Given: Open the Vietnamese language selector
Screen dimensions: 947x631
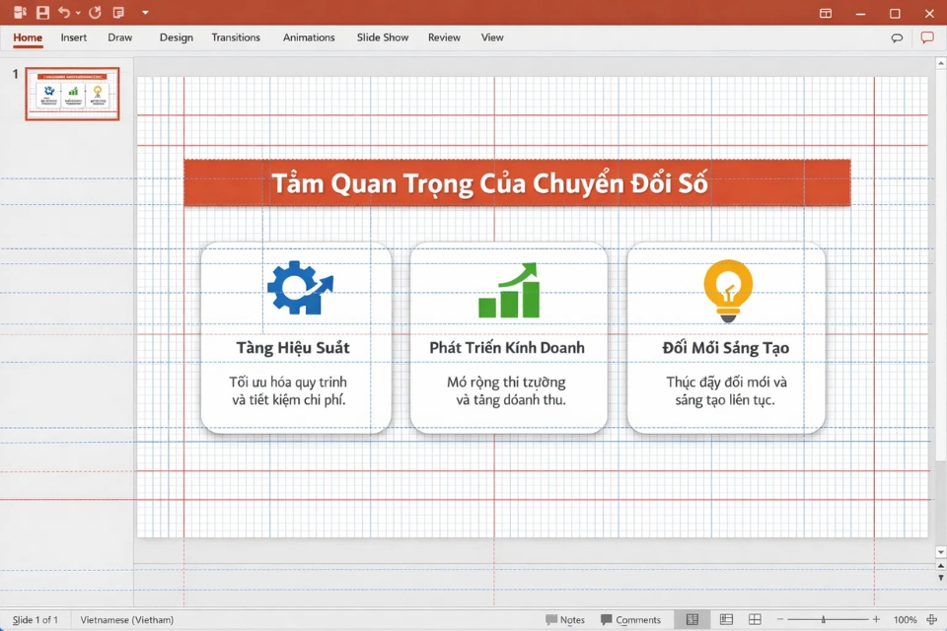Looking at the screenshot, I should point(127,619).
